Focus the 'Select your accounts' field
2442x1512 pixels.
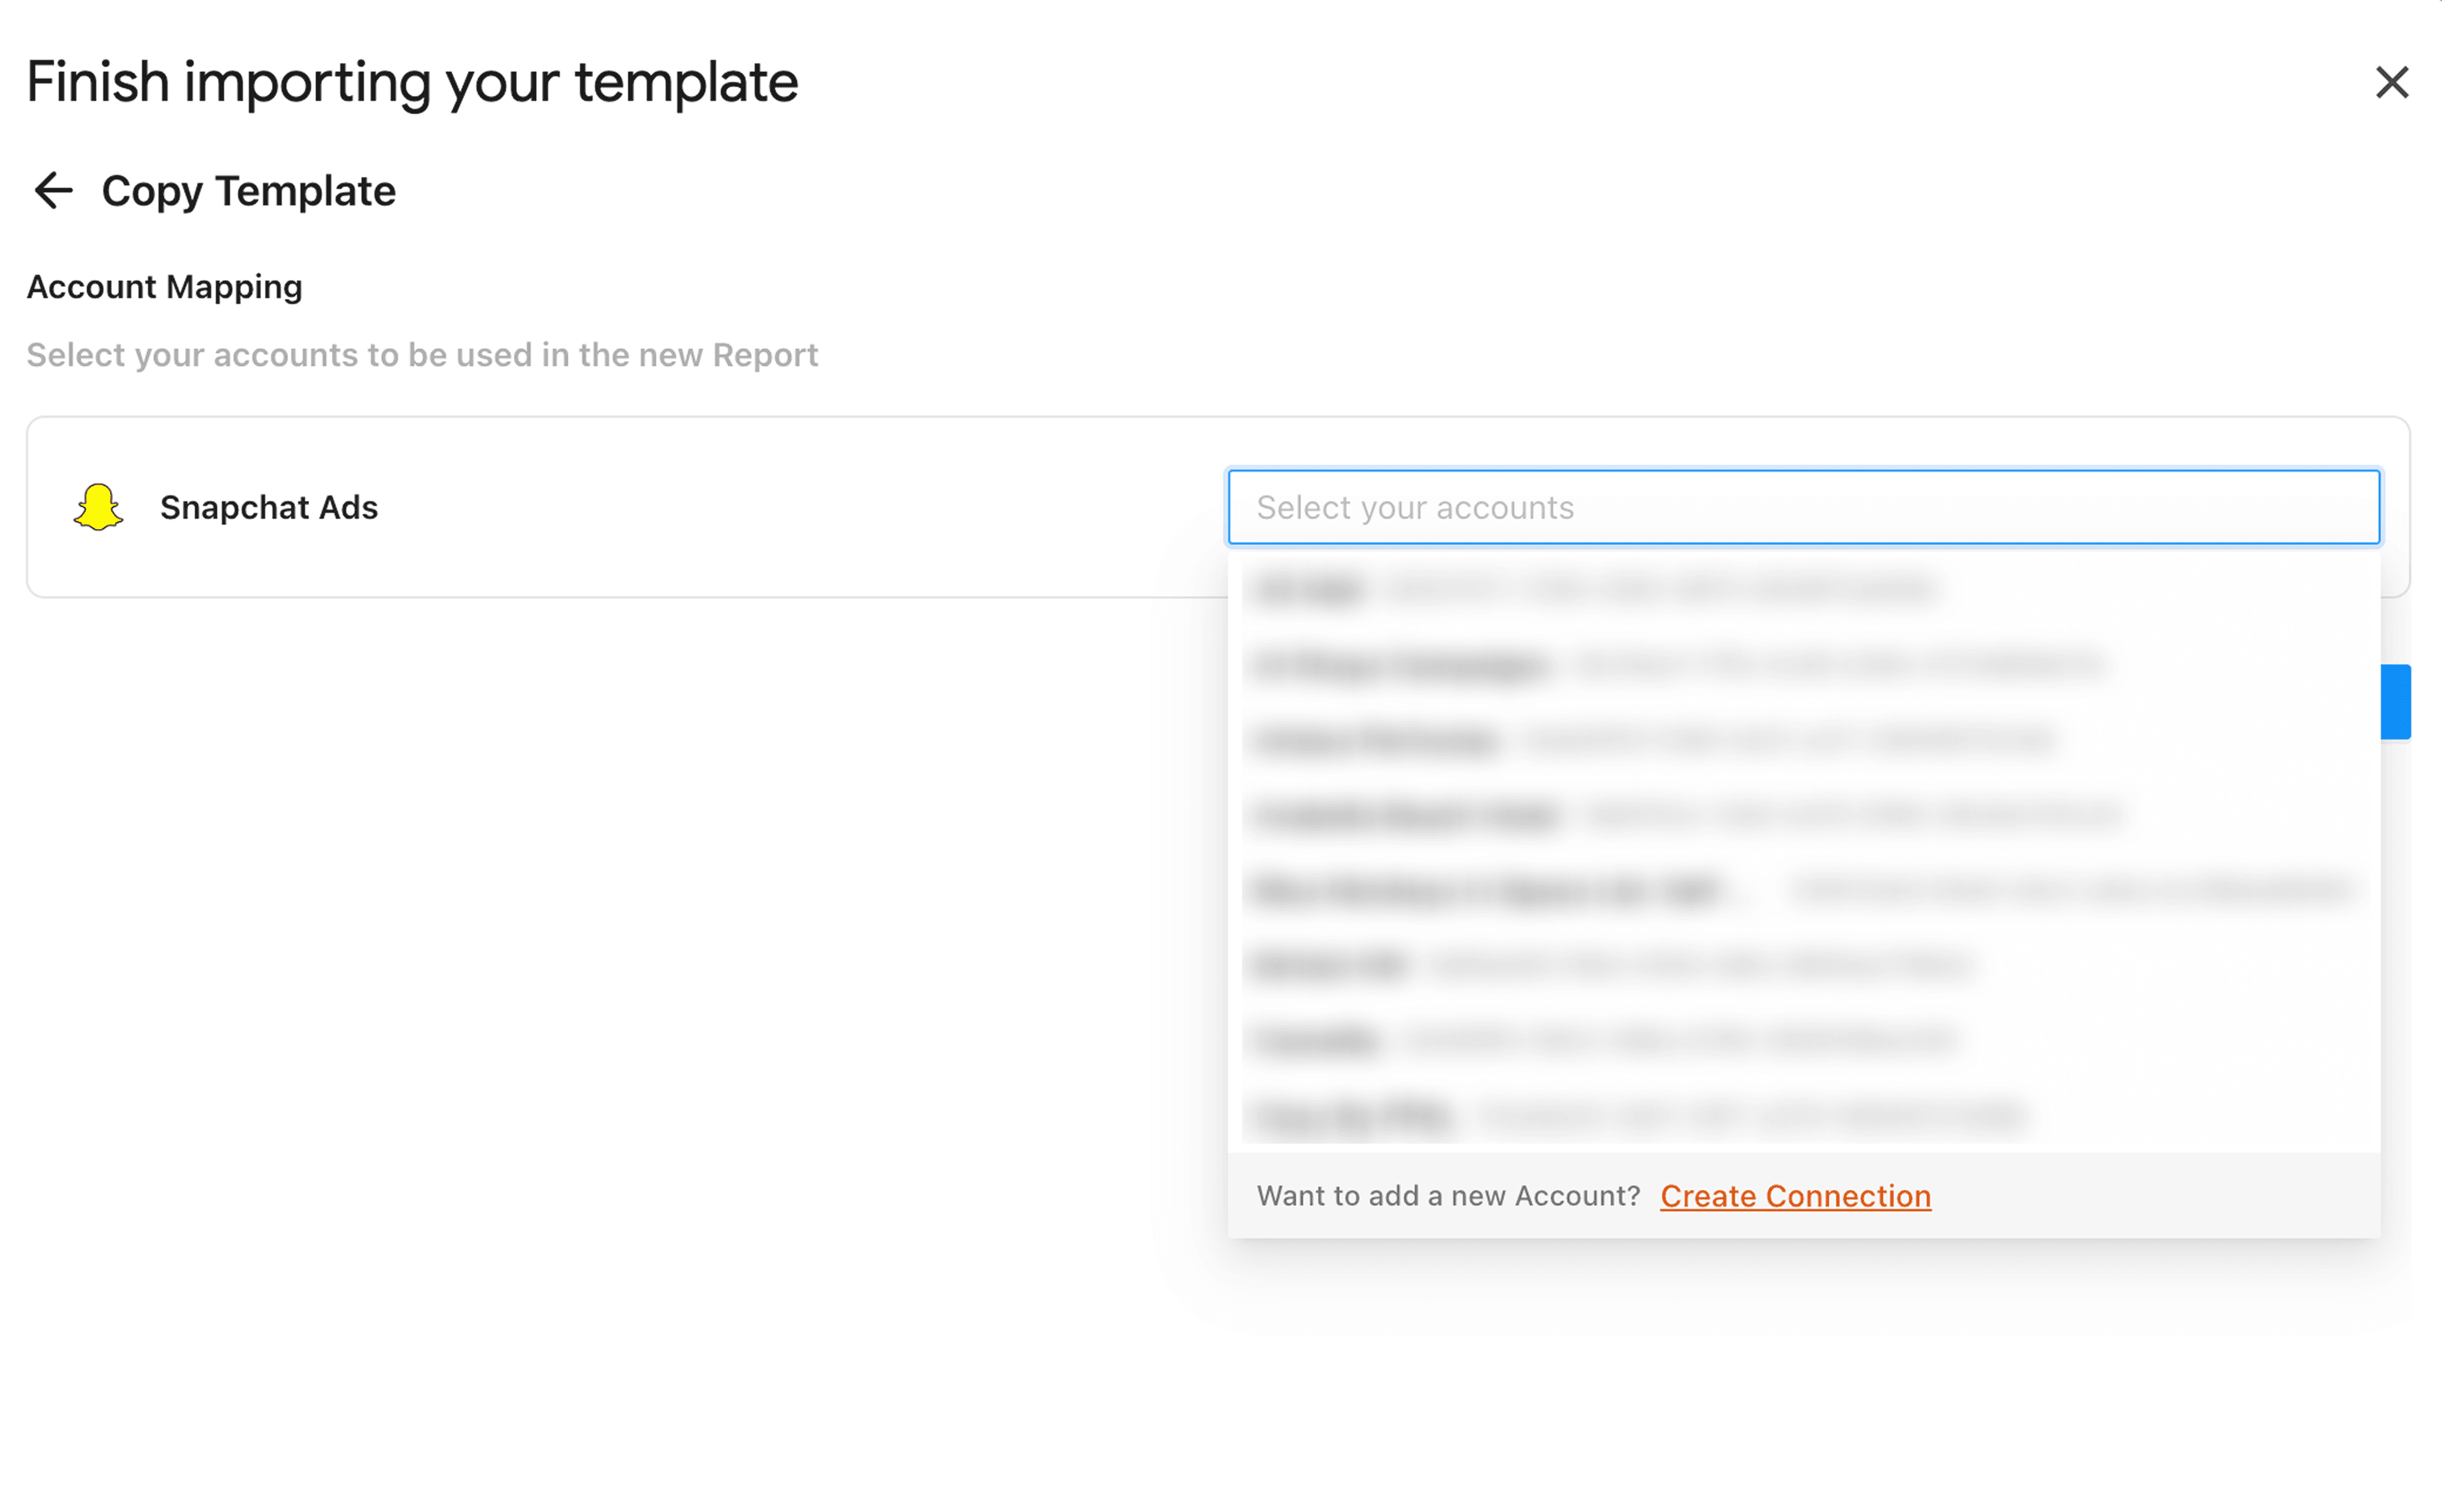coord(1803,507)
